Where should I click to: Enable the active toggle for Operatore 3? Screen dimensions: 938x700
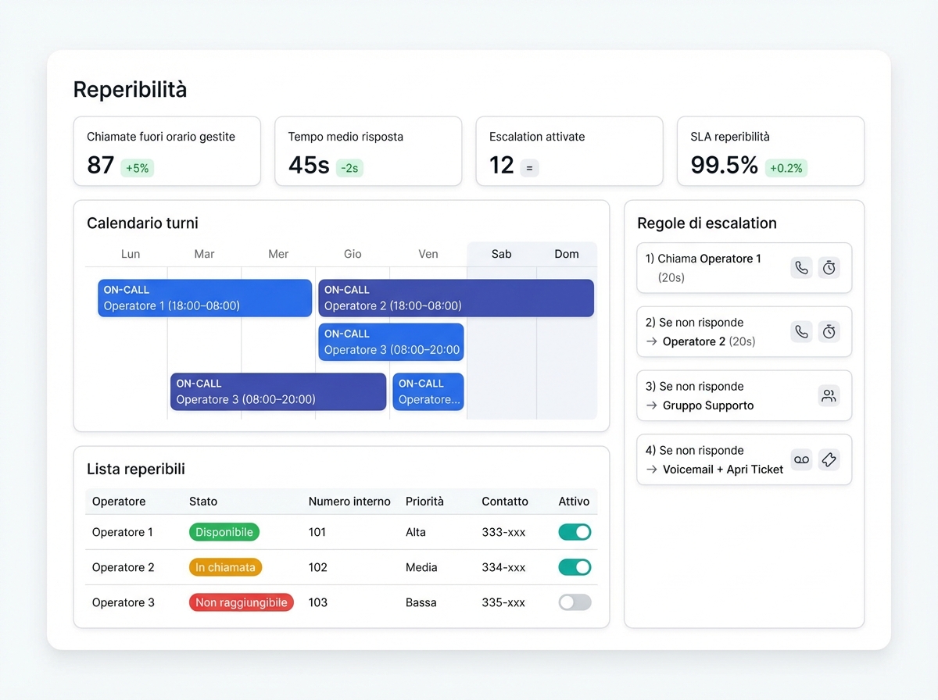click(575, 602)
